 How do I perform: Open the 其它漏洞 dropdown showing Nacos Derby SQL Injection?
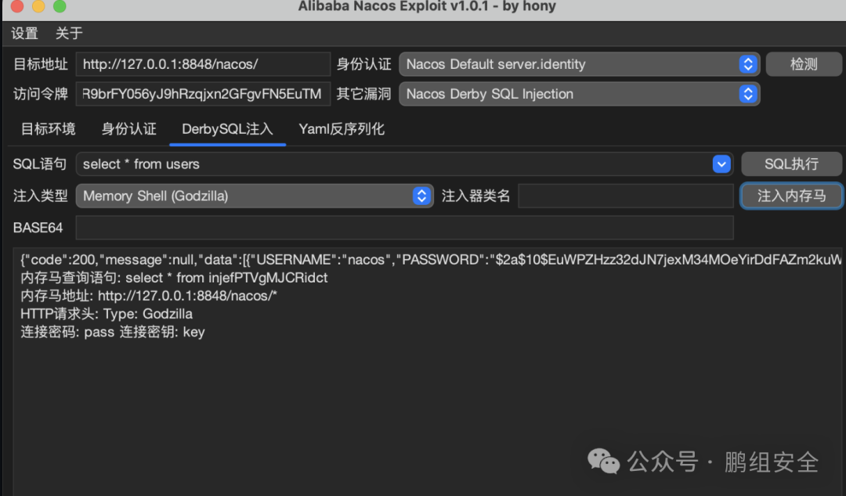(579, 94)
